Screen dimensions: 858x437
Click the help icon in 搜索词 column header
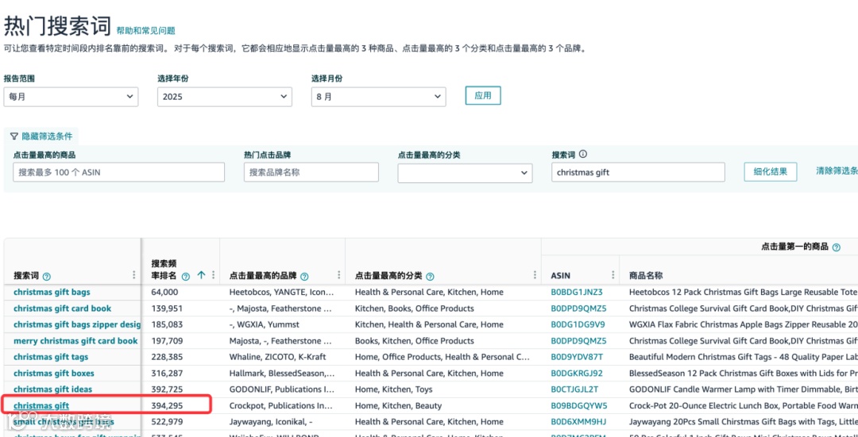47,277
